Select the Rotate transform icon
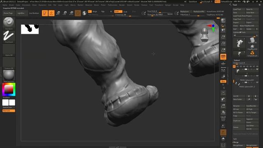The image size is (263, 148). (x=71, y=13)
